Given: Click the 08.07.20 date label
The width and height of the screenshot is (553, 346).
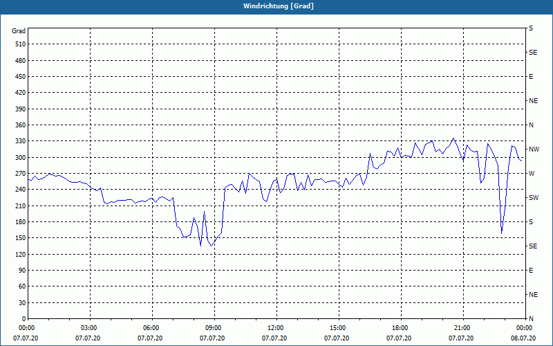Looking at the screenshot, I should point(523,338).
